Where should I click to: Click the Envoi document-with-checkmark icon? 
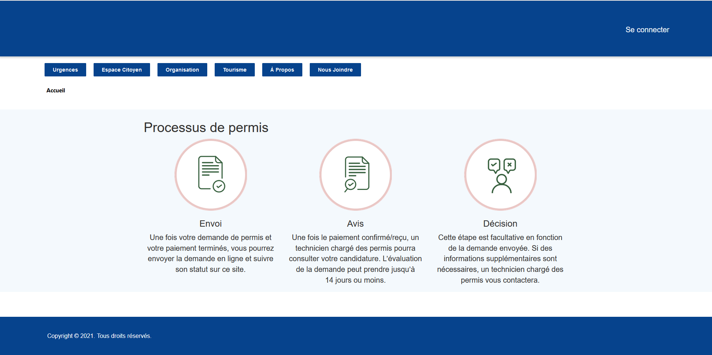click(x=211, y=174)
